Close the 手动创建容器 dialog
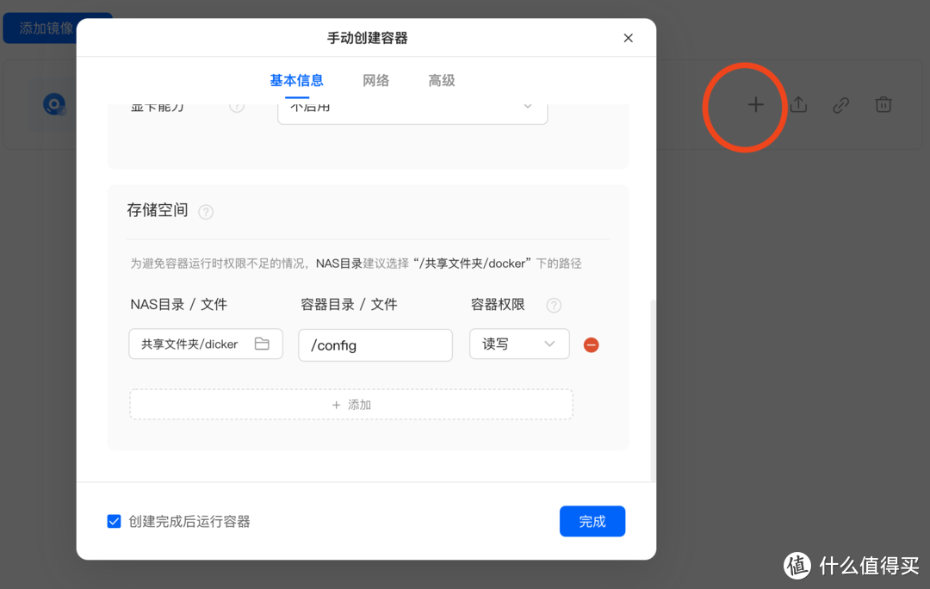The image size is (930, 589). tap(628, 38)
